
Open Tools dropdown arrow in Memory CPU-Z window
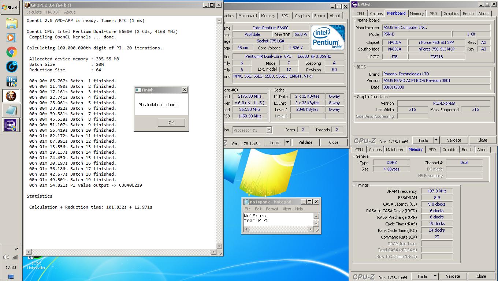tap(435, 276)
